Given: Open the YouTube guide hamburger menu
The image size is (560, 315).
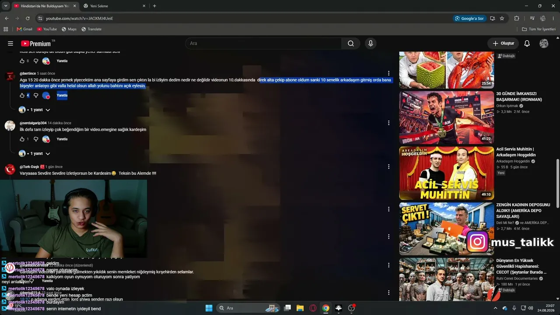Looking at the screenshot, I should click(x=10, y=43).
